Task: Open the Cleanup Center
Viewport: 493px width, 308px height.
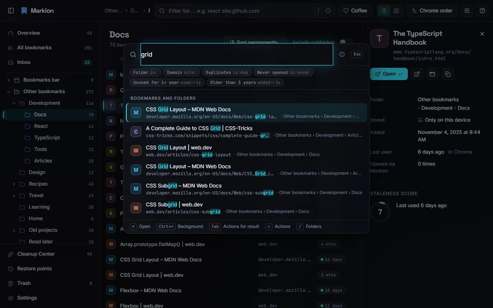Action: (50, 254)
